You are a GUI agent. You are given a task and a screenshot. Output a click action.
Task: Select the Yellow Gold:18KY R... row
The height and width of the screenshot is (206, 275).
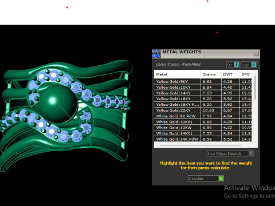pos(203,105)
